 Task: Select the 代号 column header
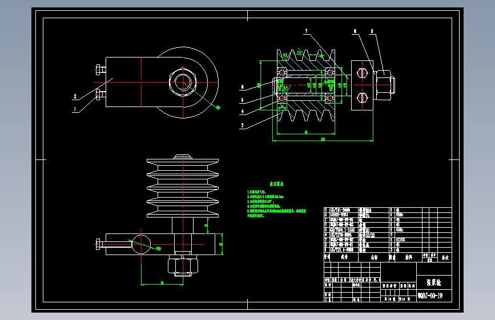(x=344, y=257)
